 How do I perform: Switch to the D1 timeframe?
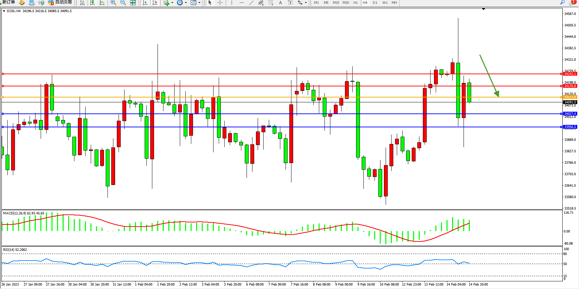(x=375, y=3)
